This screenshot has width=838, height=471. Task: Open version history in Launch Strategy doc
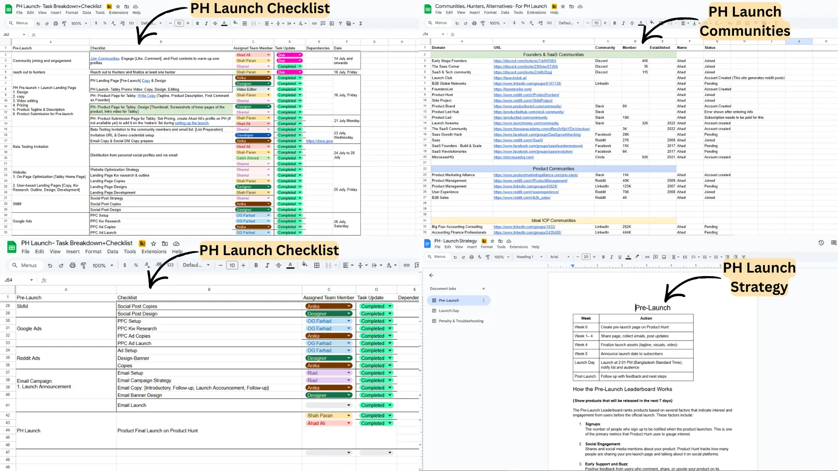(x=821, y=243)
